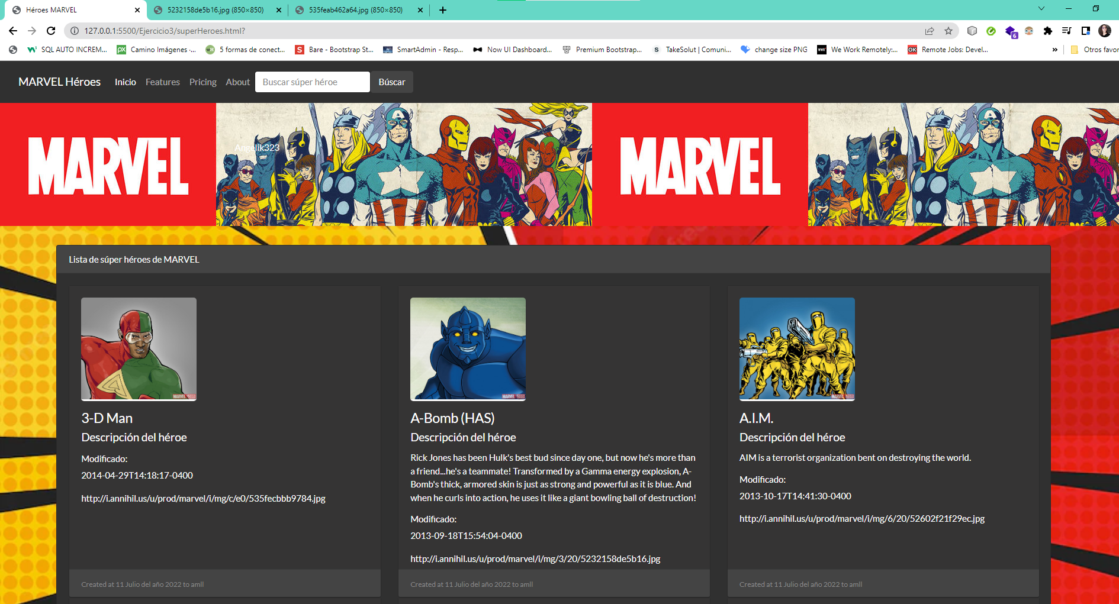
Task: Open the Remote Jobs: Devel... bookmark
Action: [948, 50]
